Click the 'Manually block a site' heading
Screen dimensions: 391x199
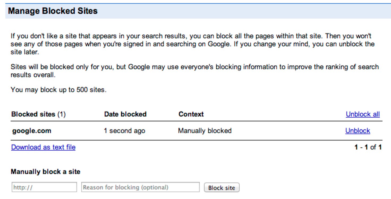[45, 172]
